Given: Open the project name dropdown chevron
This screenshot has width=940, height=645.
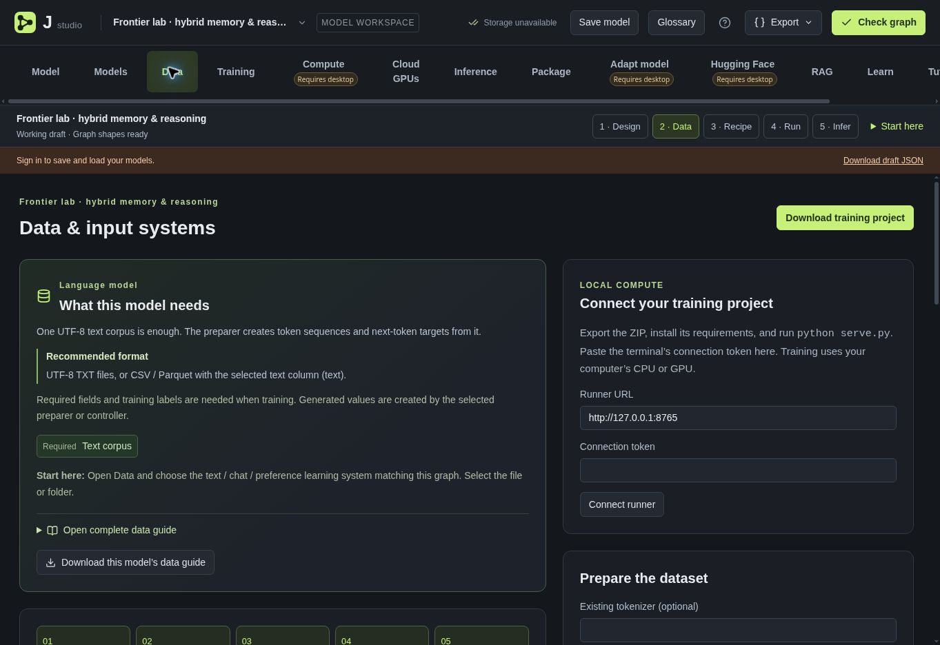Looking at the screenshot, I should 301,23.
